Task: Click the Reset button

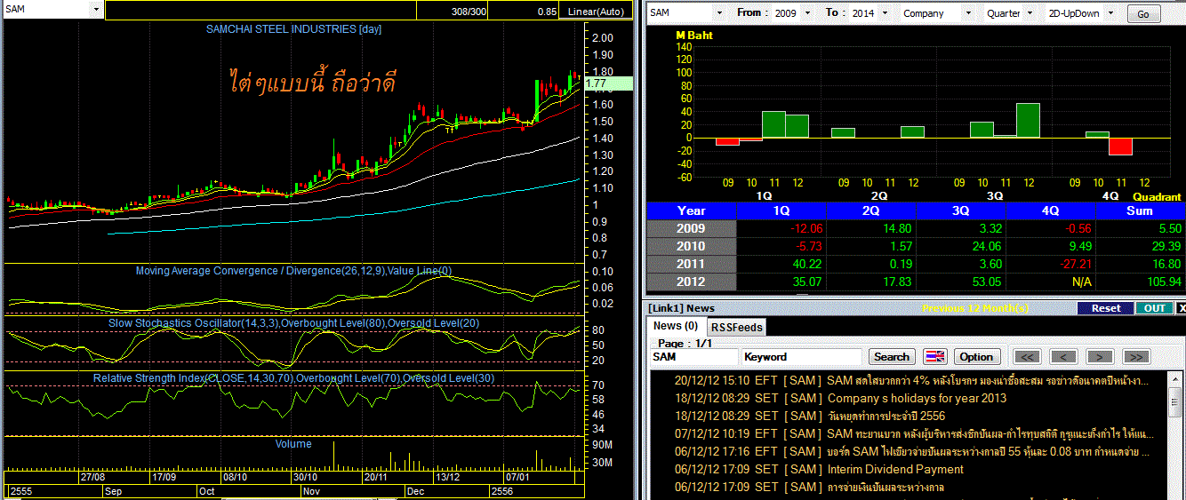Action: (x=1105, y=308)
